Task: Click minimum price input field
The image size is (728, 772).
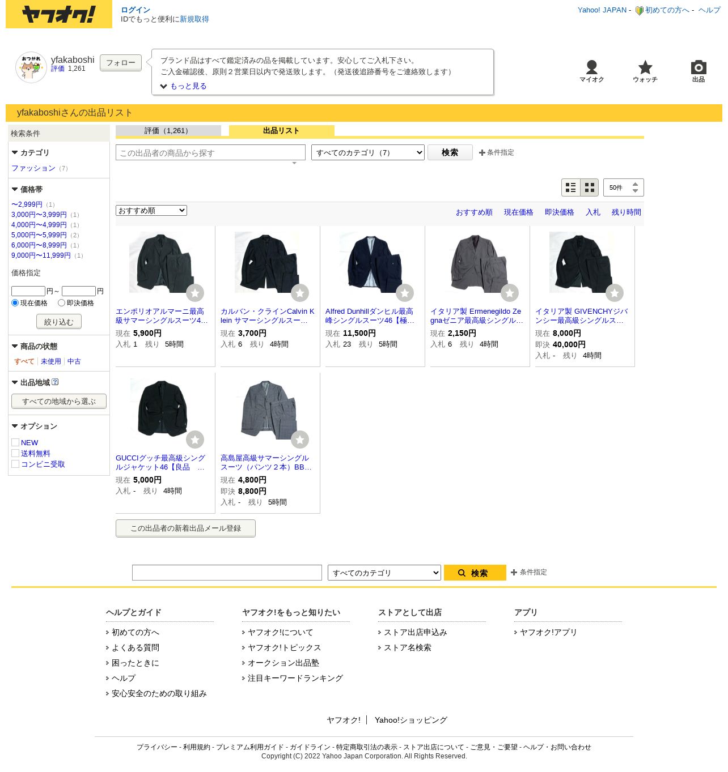Action: pos(28,291)
